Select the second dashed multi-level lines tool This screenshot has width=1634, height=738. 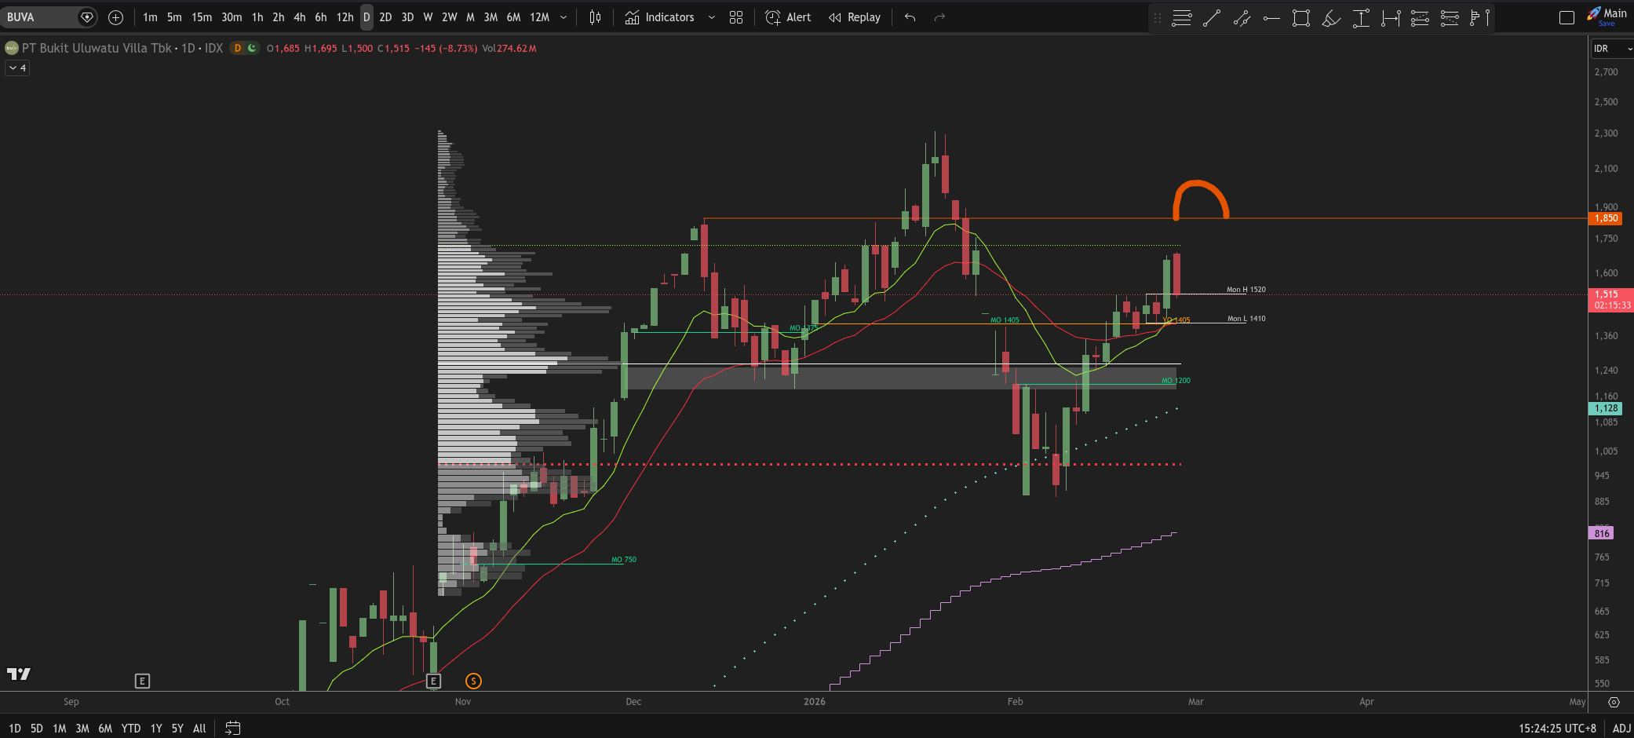coord(1450,18)
